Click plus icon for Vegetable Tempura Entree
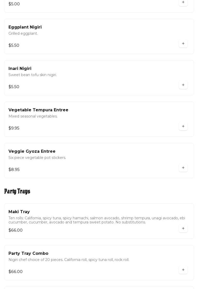198x289 pixels. point(183,127)
